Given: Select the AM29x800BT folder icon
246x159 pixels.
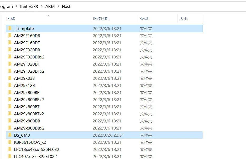Looking at the screenshot, I should pyautogui.click(x=10, y=107).
